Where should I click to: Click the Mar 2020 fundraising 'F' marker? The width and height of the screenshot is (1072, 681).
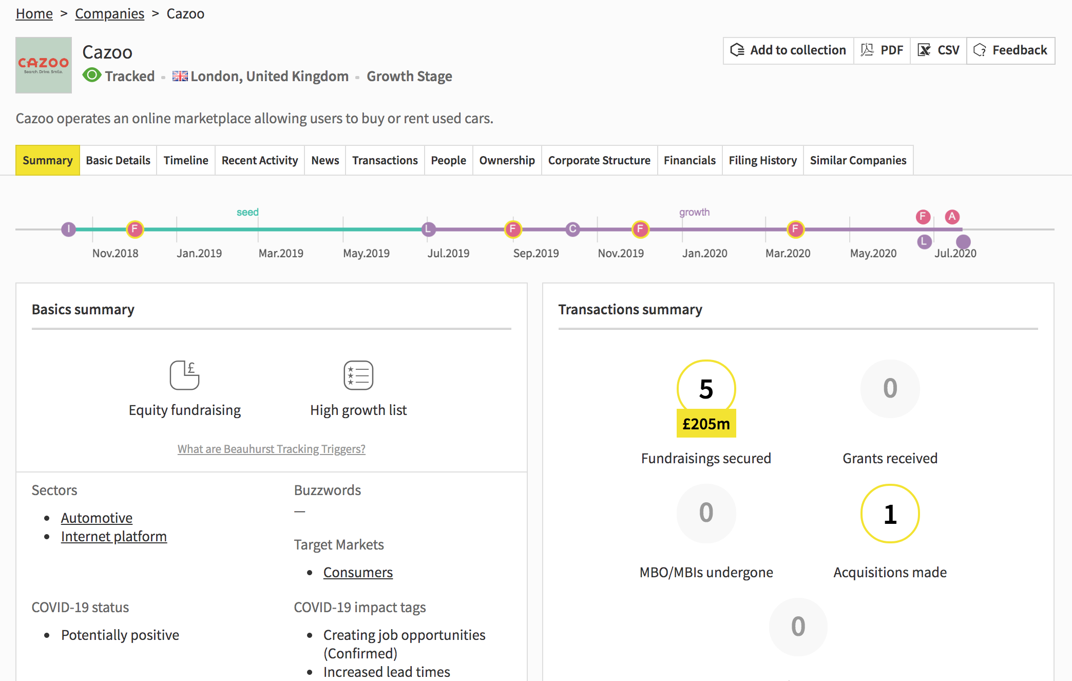coord(795,229)
